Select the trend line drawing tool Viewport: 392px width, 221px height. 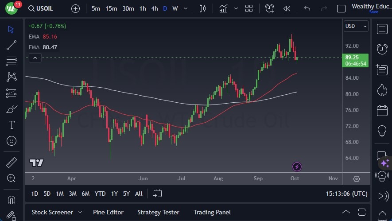click(x=12, y=45)
